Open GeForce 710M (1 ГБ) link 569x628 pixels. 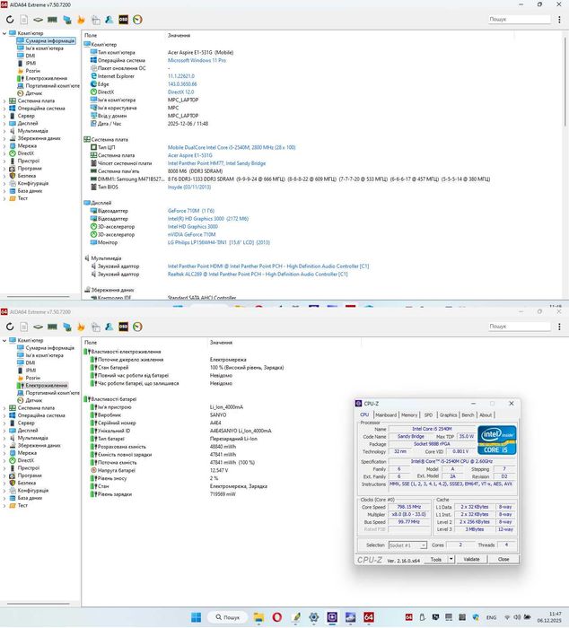coord(191,211)
